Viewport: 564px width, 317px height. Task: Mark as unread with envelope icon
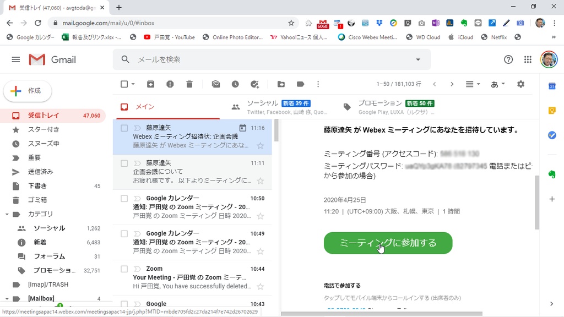(216, 84)
